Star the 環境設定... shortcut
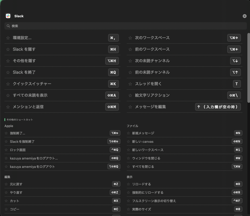Image resolution: width=250 pixels, height=216 pixels. (8, 38)
